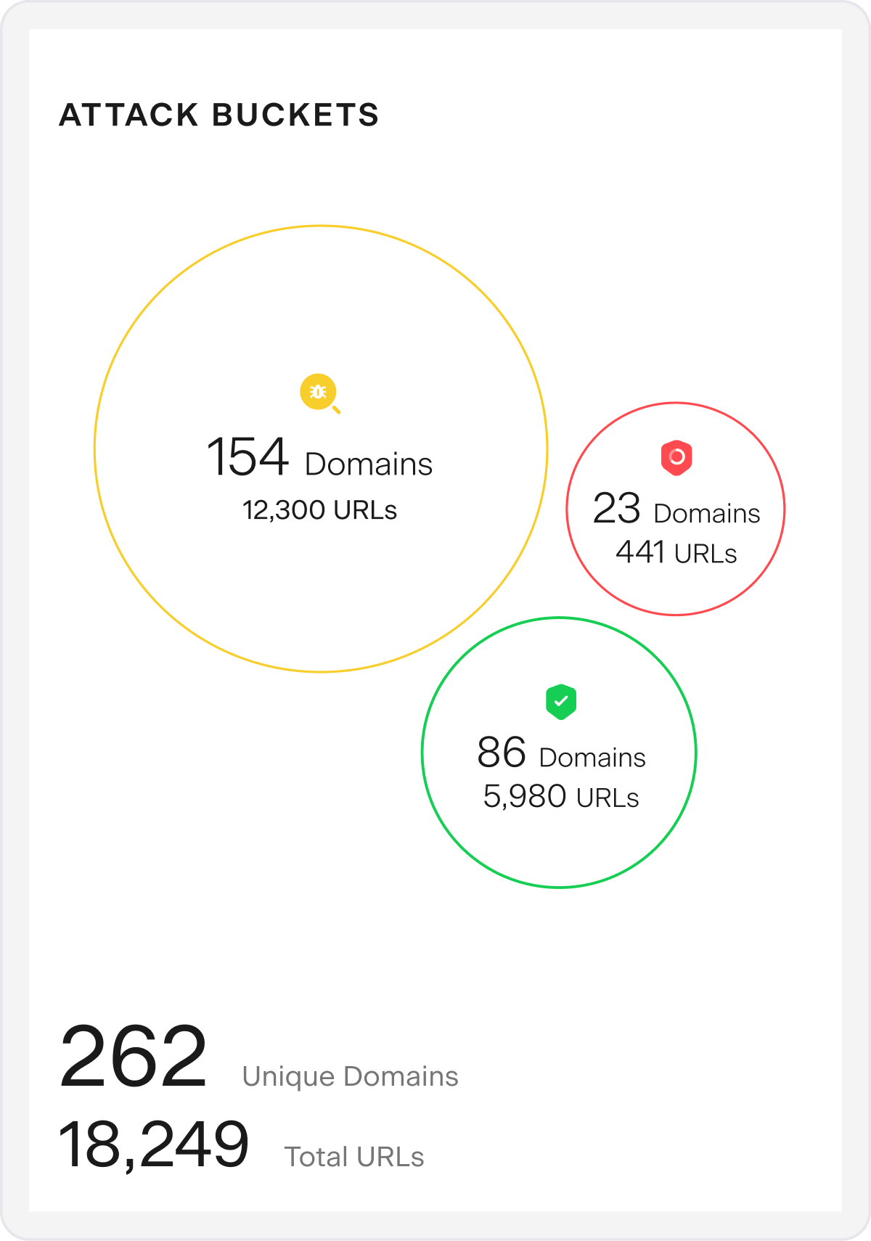Viewport: 871px width, 1241px height.
Task: Open the 5,980 URLs count
Action: click(561, 797)
